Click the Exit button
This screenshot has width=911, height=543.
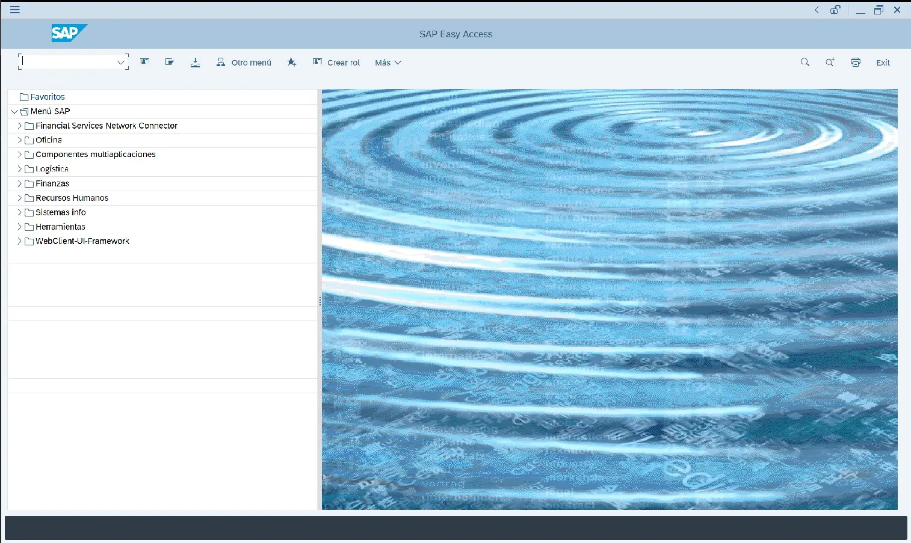(x=883, y=63)
